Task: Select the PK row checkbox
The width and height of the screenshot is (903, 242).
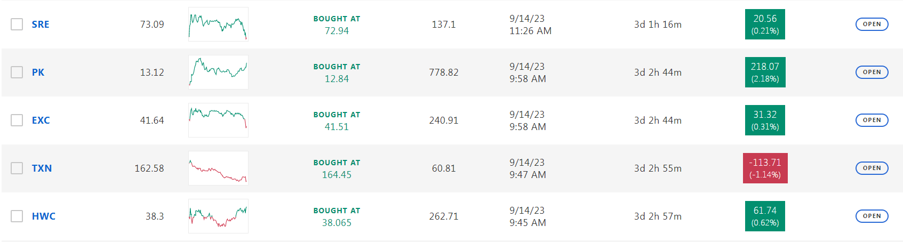Action: tap(17, 72)
